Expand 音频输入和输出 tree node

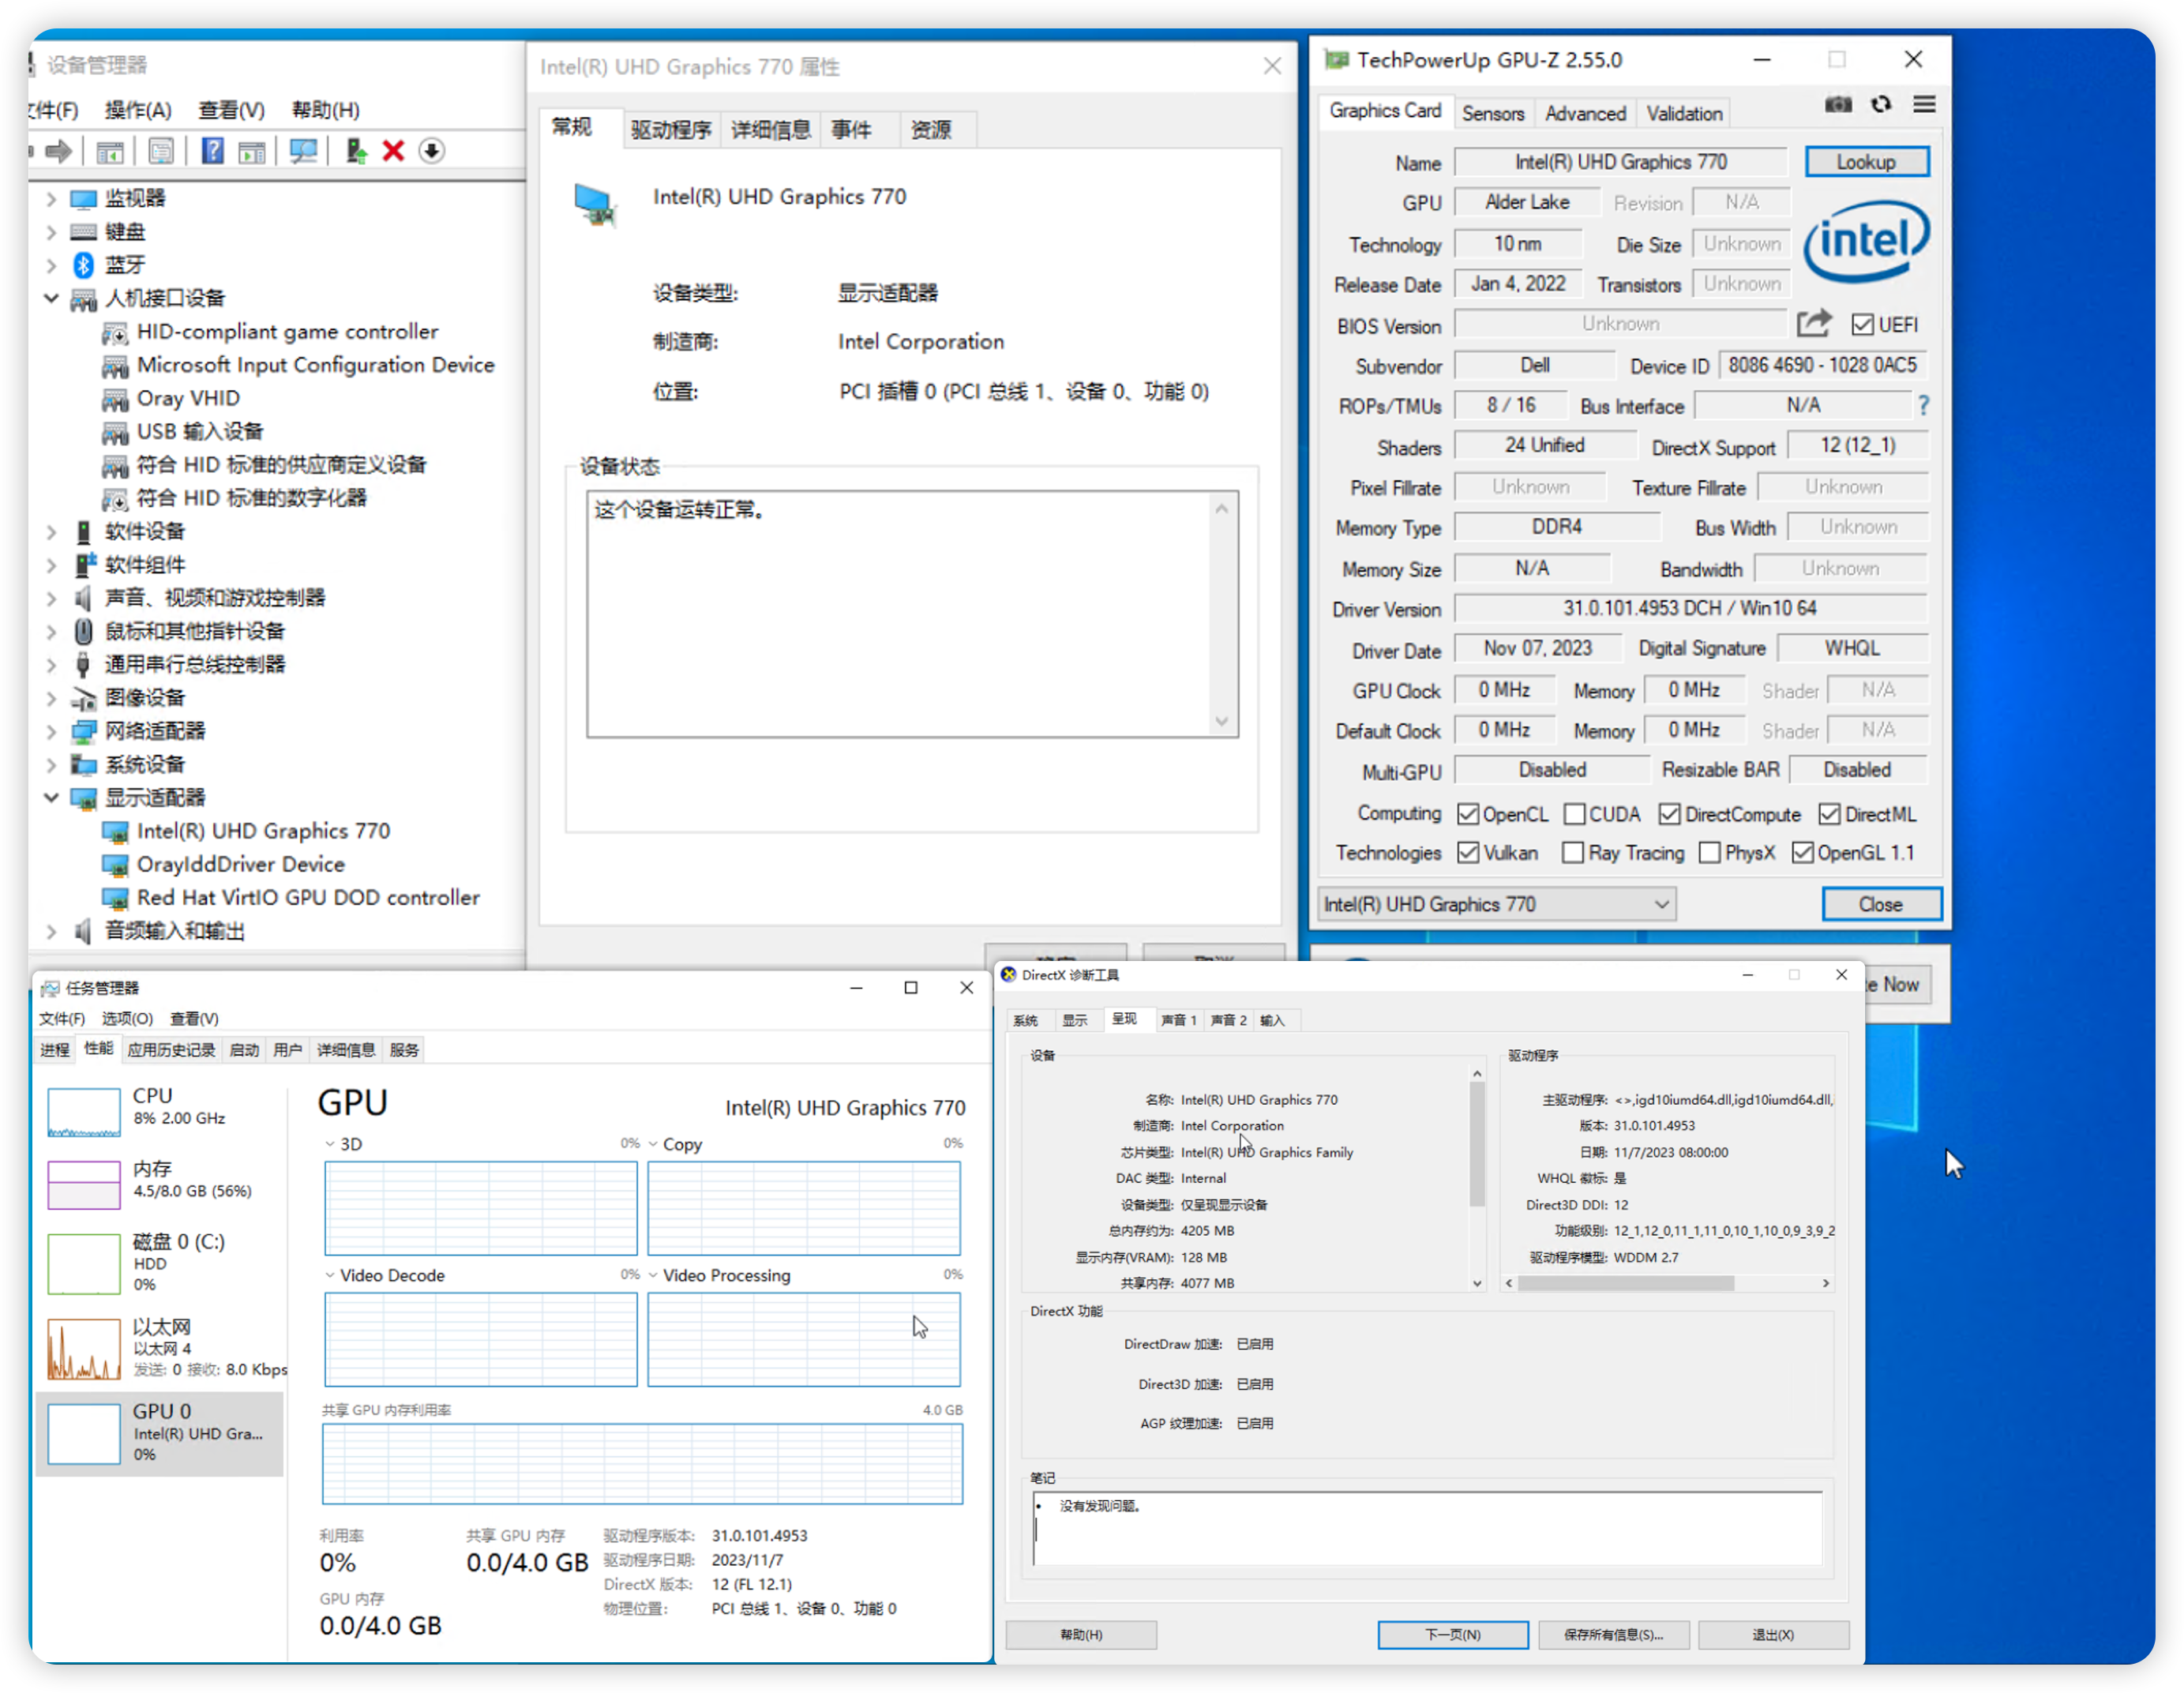(x=52, y=931)
